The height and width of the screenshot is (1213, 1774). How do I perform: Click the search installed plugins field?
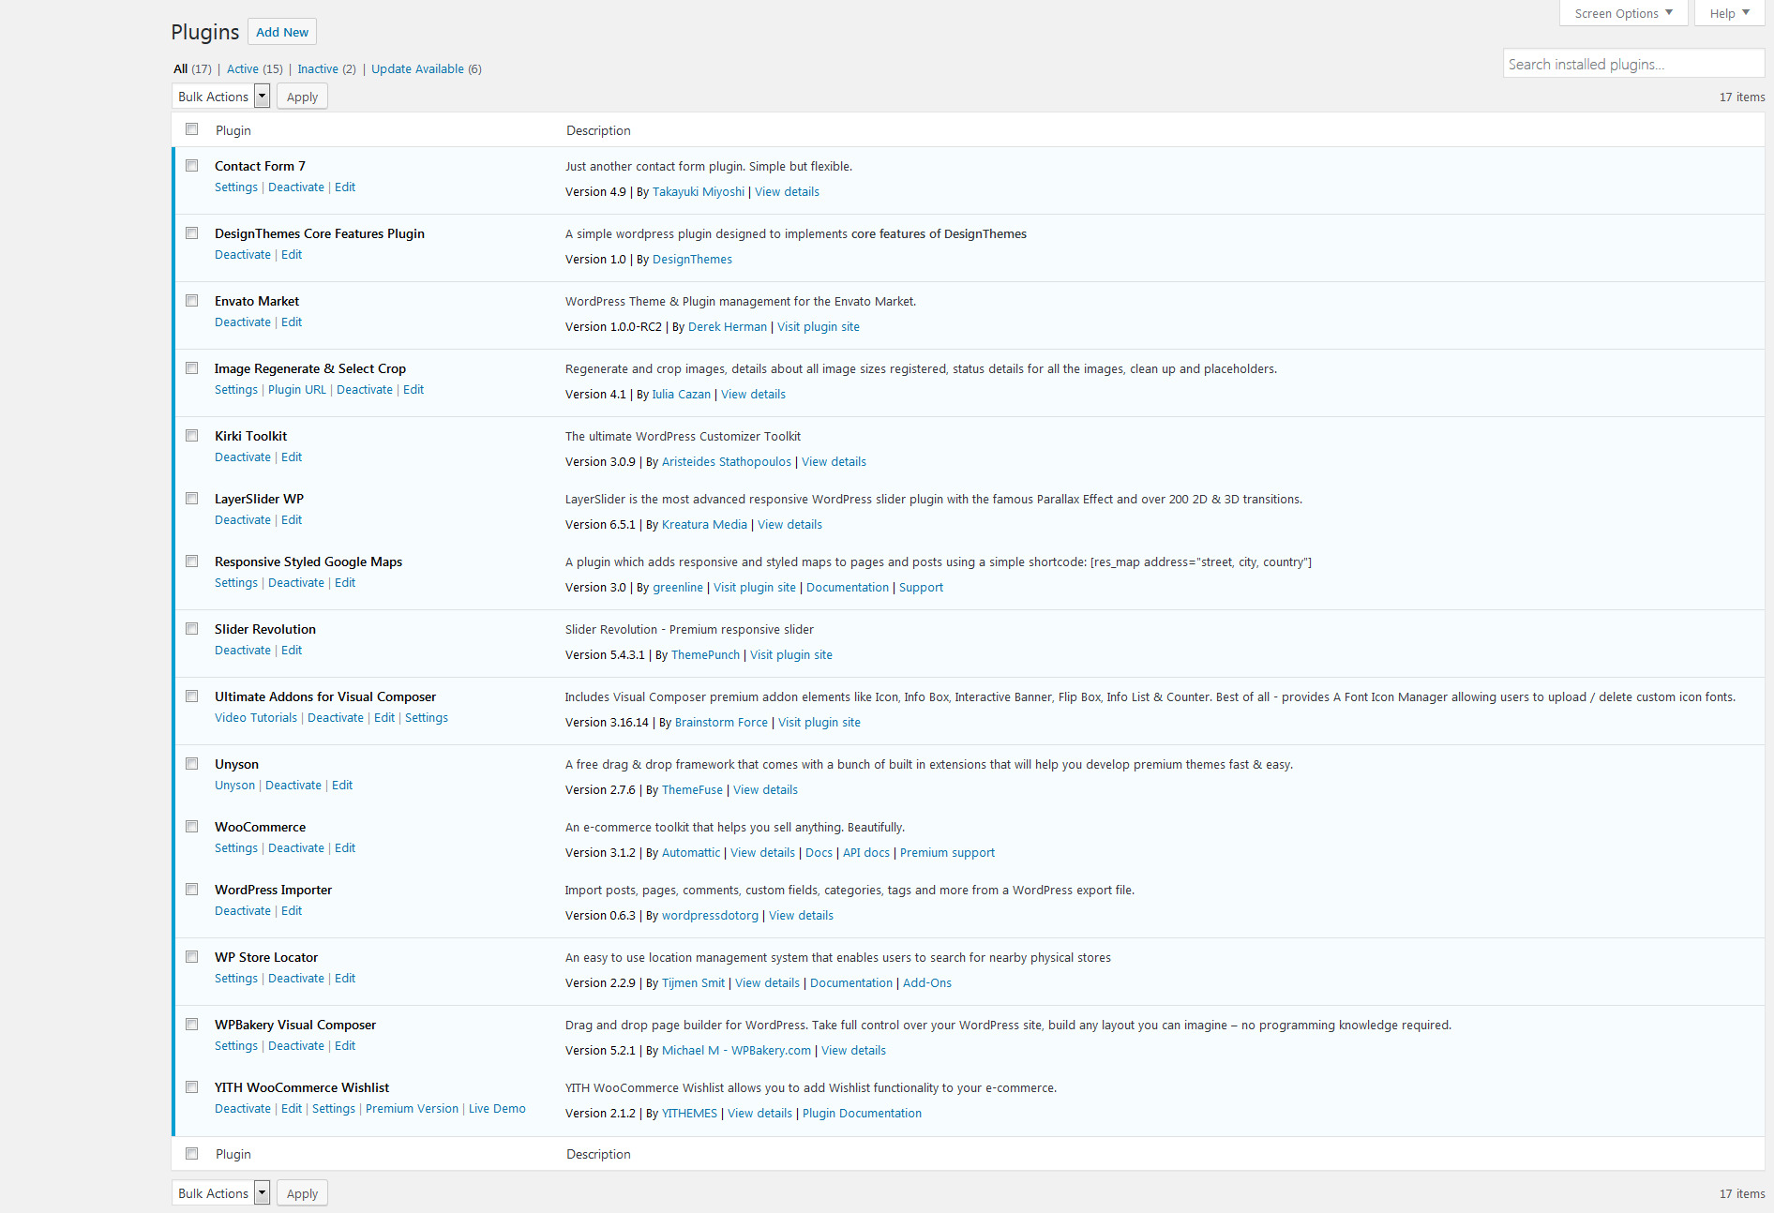pyautogui.click(x=1632, y=63)
